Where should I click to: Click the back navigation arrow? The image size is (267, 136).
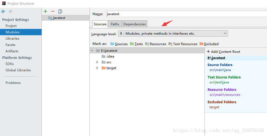click(3, 11)
